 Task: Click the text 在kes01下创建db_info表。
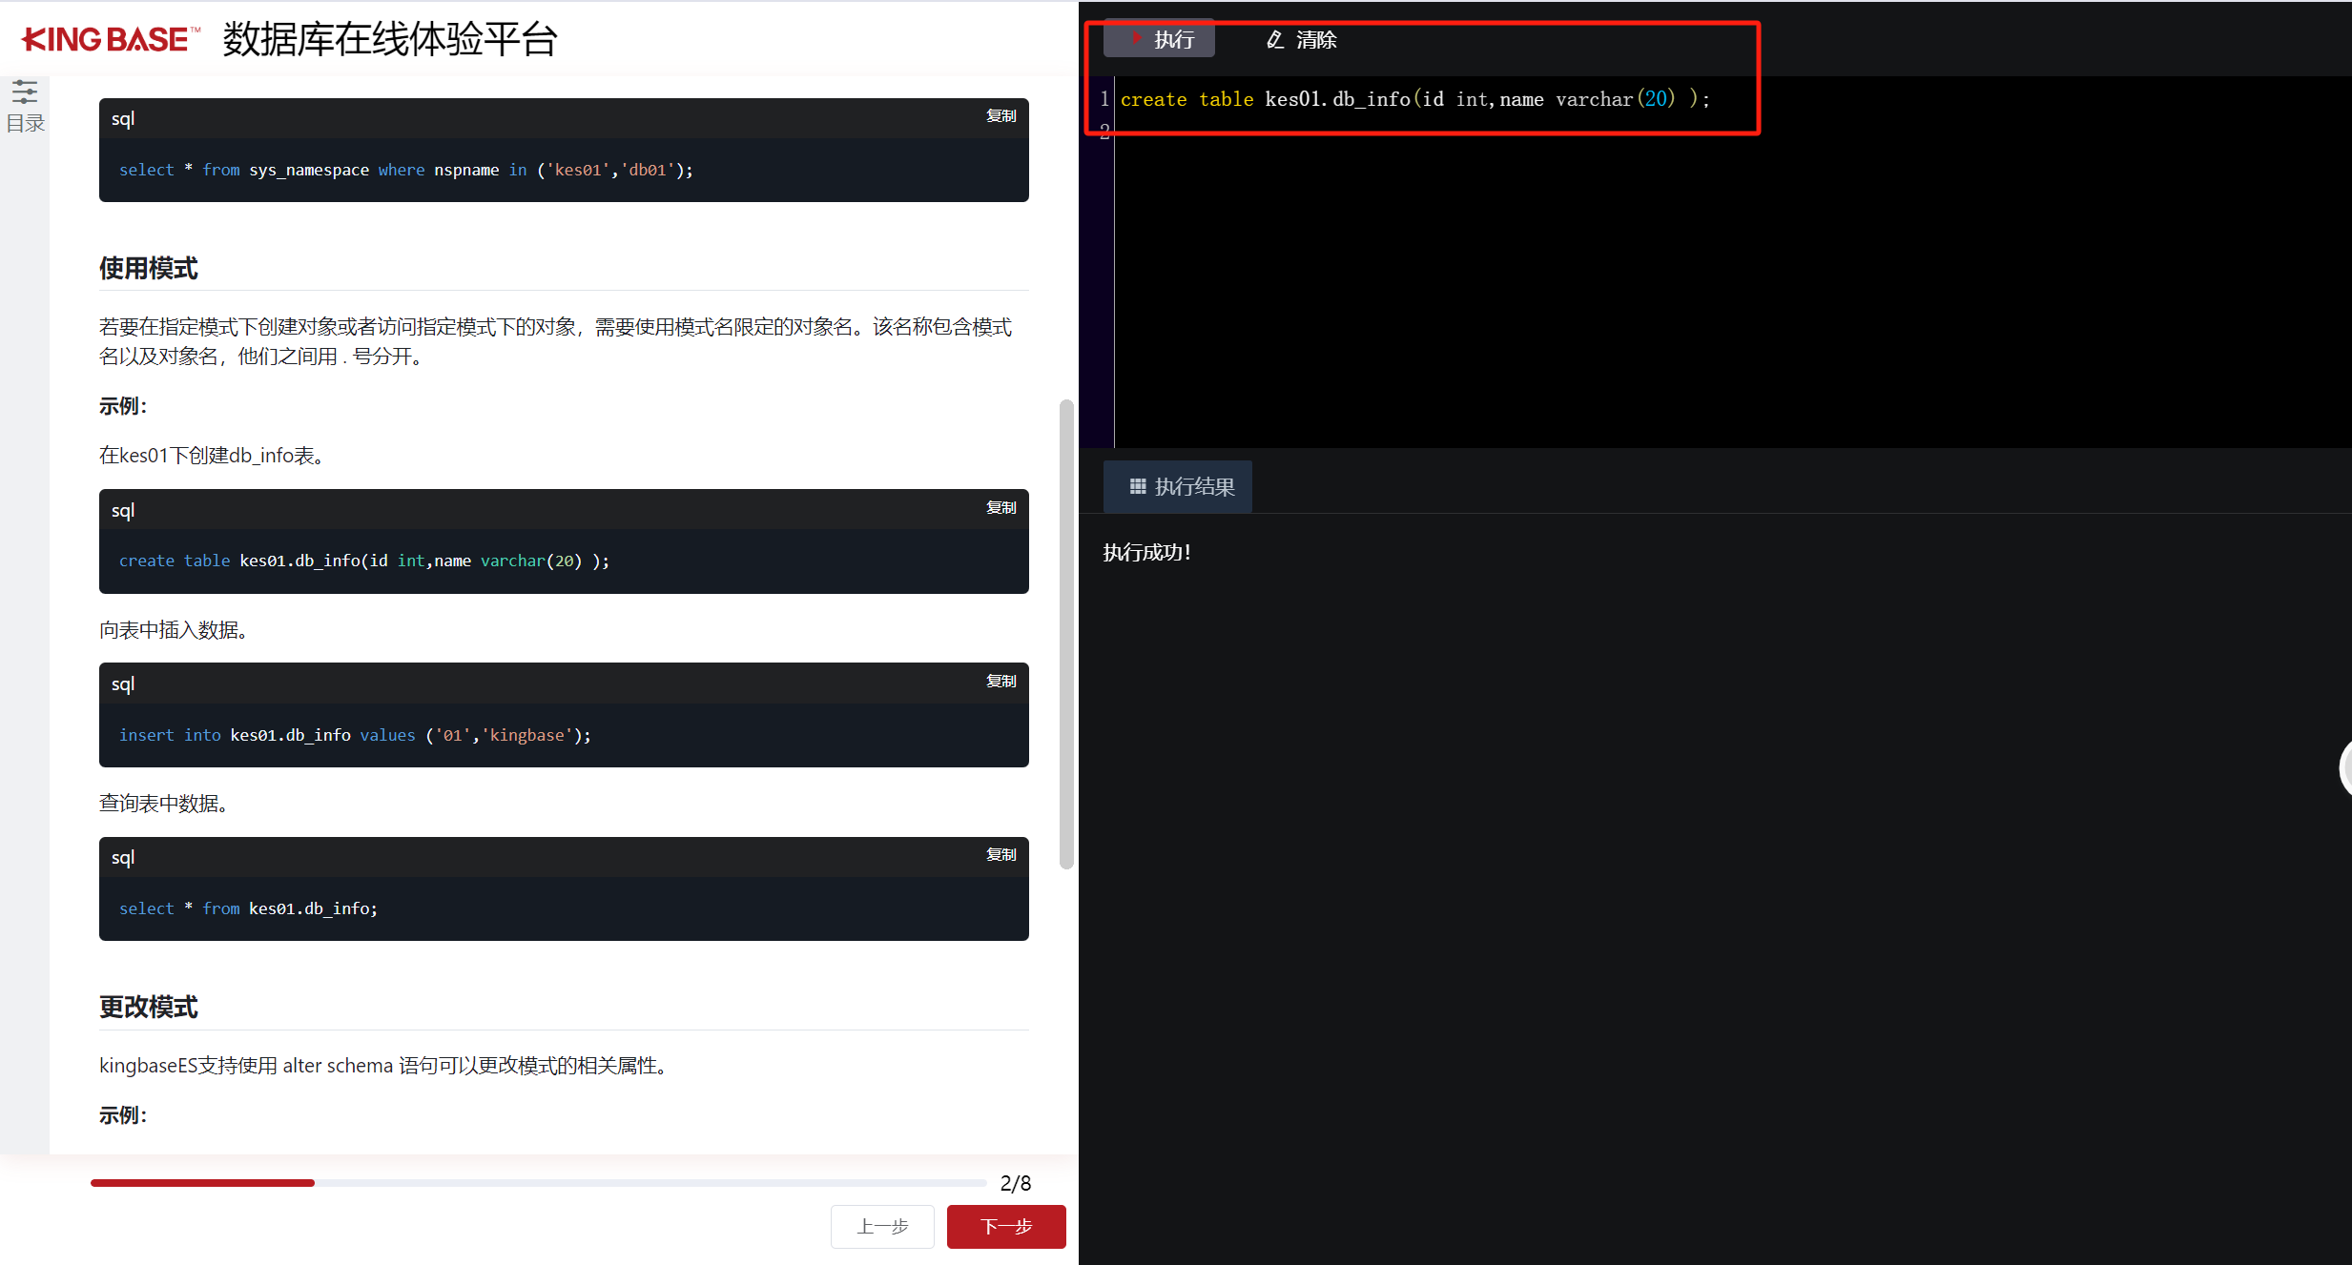pyautogui.click(x=214, y=456)
